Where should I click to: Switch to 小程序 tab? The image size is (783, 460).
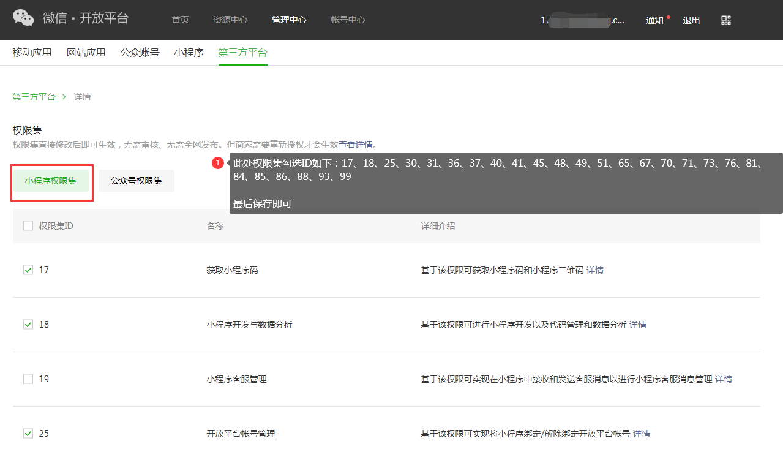[189, 53]
